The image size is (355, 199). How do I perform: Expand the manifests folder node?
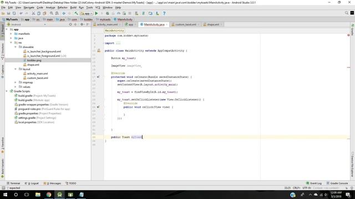click(x=11, y=34)
